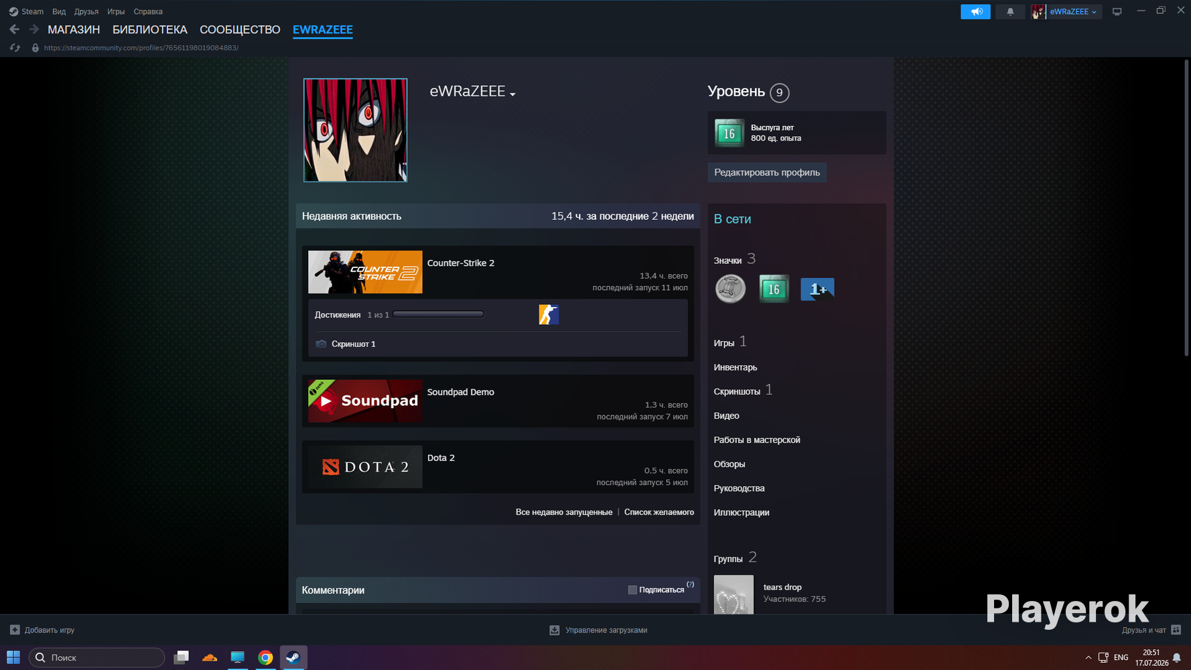View the CS2 achievement icon
Image resolution: width=1191 pixels, height=670 pixels.
pyautogui.click(x=549, y=315)
